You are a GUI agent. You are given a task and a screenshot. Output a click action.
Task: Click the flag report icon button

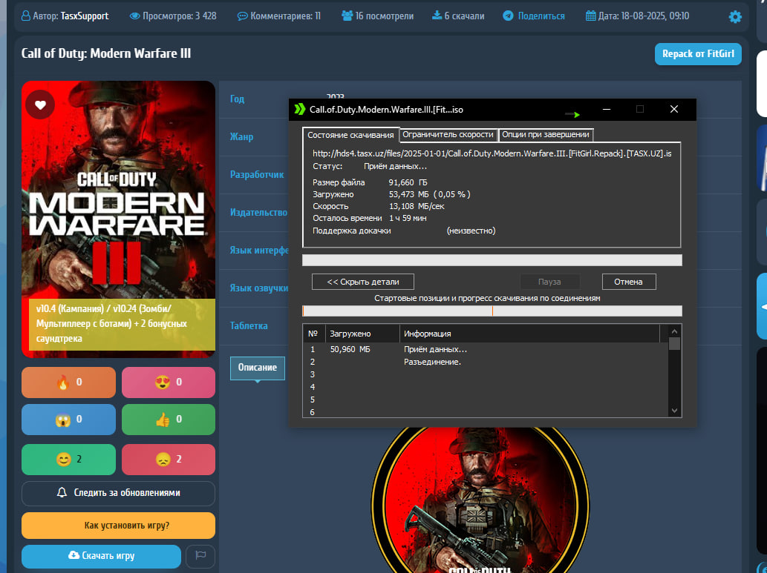point(200,556)
